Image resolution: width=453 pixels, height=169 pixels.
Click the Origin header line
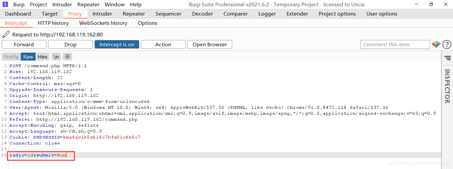pyautogui.click(x=54, y=96)
